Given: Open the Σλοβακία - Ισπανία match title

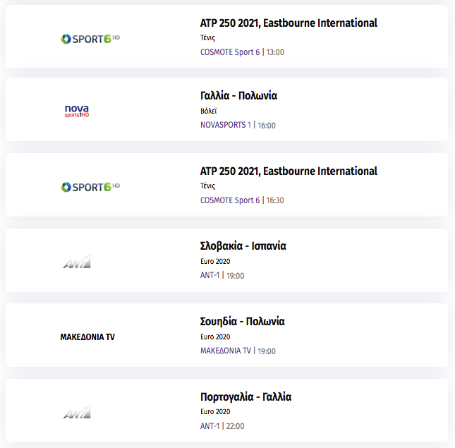Looking at the screenshot, I should [243, 246].
